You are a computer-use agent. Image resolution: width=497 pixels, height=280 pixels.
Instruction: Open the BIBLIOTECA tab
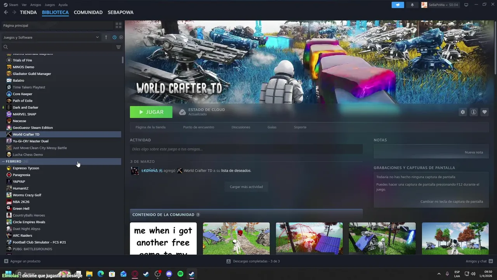pos(55,12)
